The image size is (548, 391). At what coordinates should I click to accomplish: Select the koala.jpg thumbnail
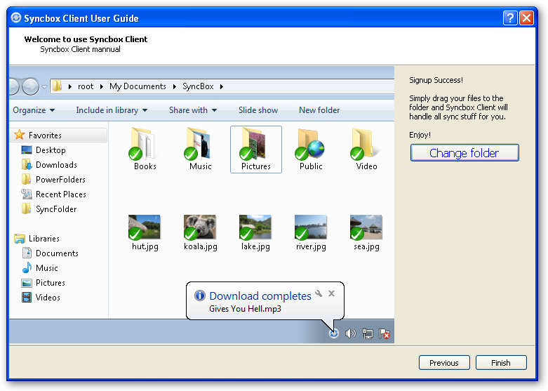(x=199, y=227)
